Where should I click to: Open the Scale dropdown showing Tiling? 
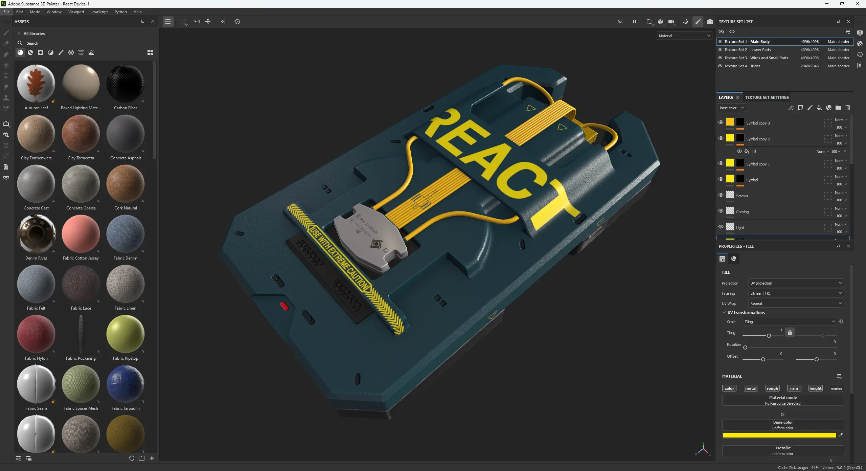790,321
